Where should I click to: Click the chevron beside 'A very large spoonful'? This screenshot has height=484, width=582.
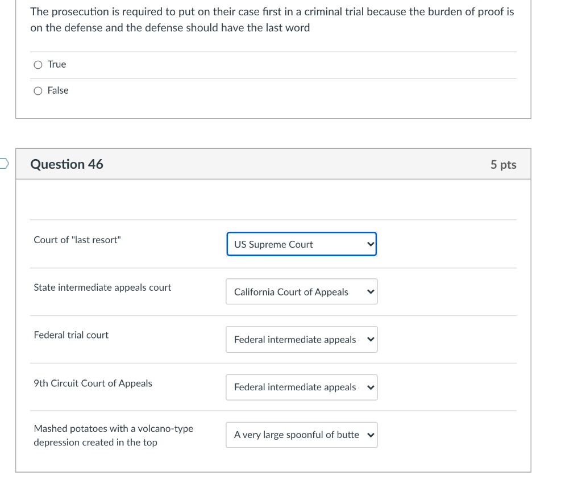coord(371,435)
